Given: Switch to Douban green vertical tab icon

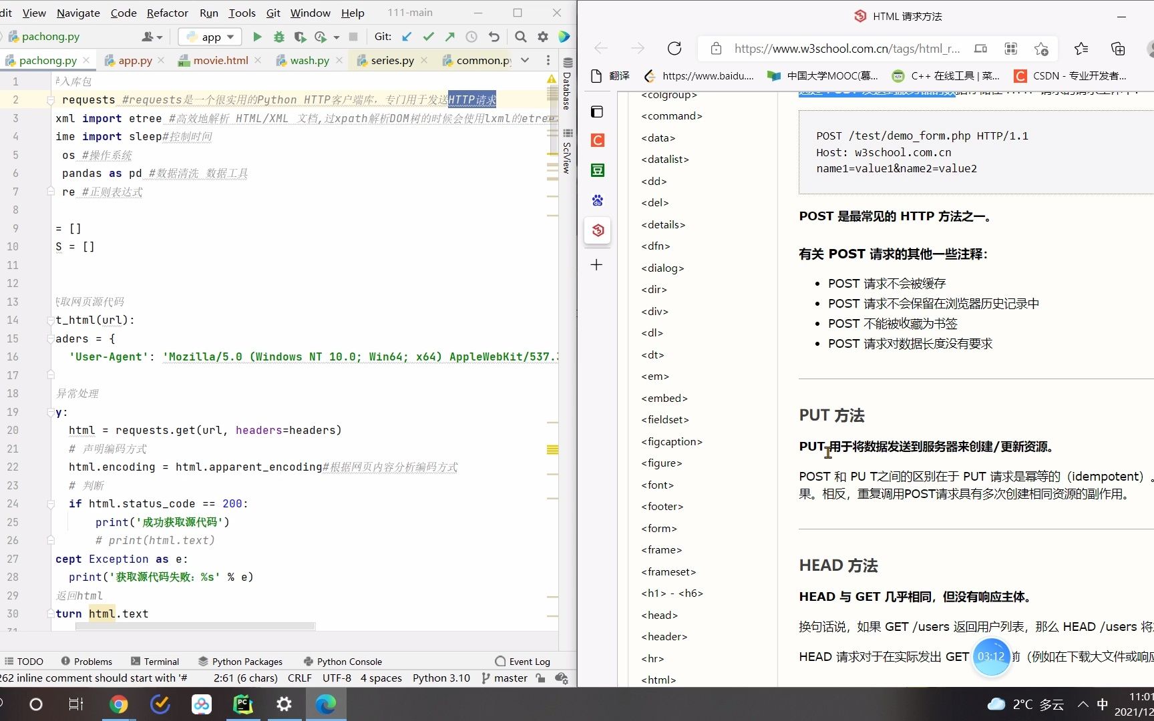Looking at the screenshot, I should 597,170.
